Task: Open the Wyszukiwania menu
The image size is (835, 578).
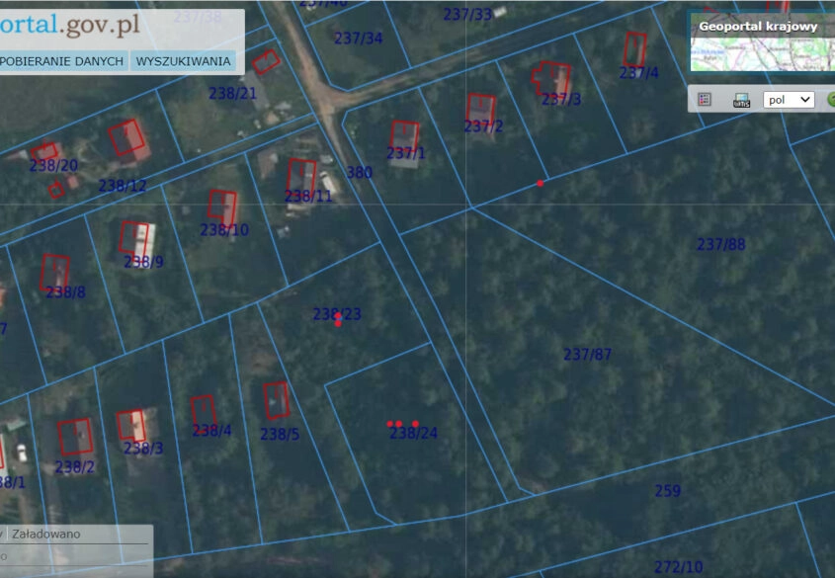Action: [x=183, y=61]
